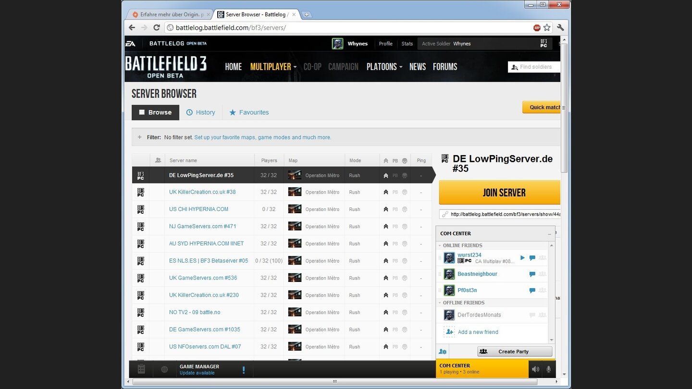Open chat with Beastneighbour
This screenshot has height=389, width=692.
click(532, 274)
